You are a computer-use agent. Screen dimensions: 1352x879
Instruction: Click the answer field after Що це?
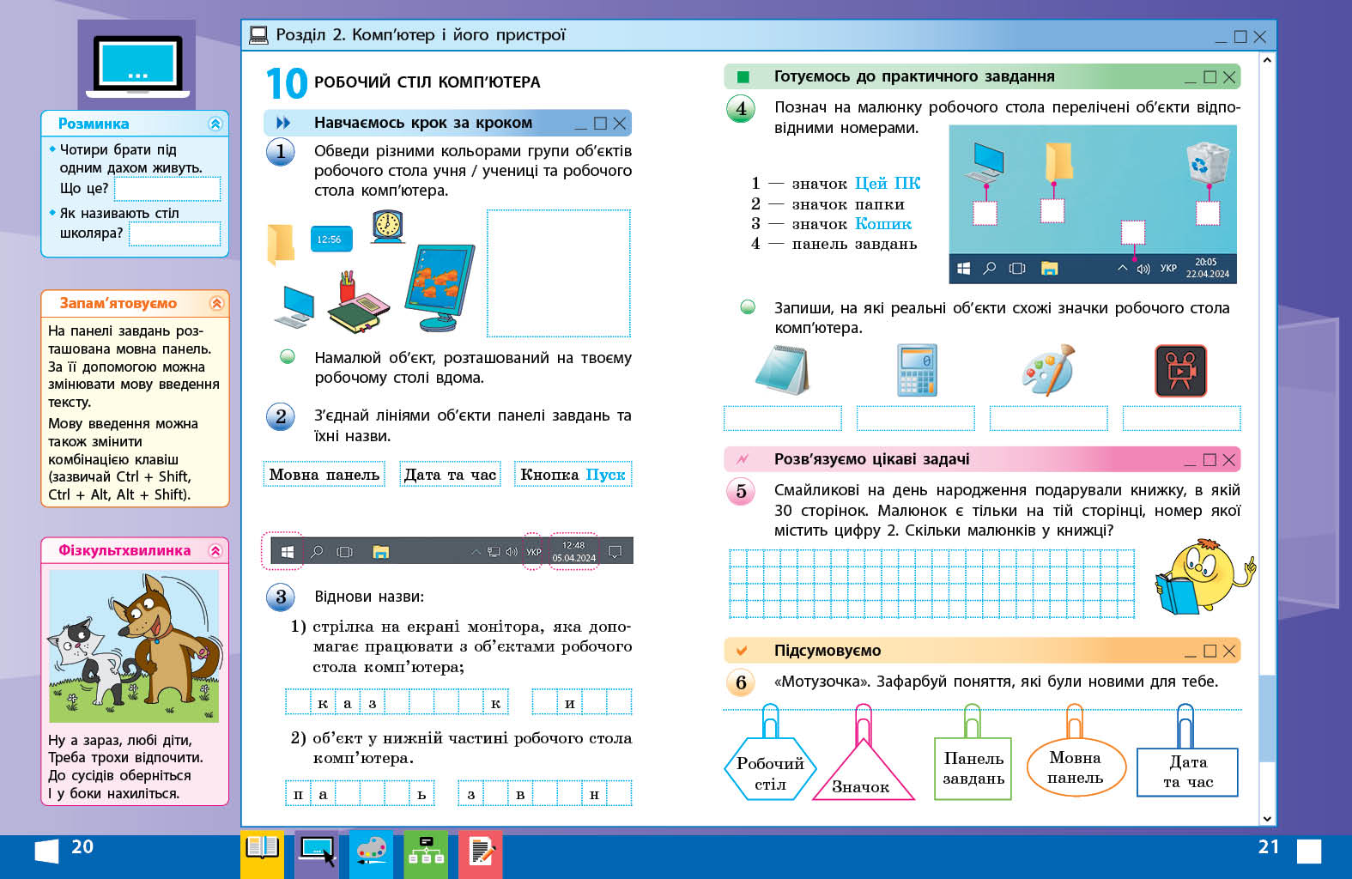click(x=167, y=189)
